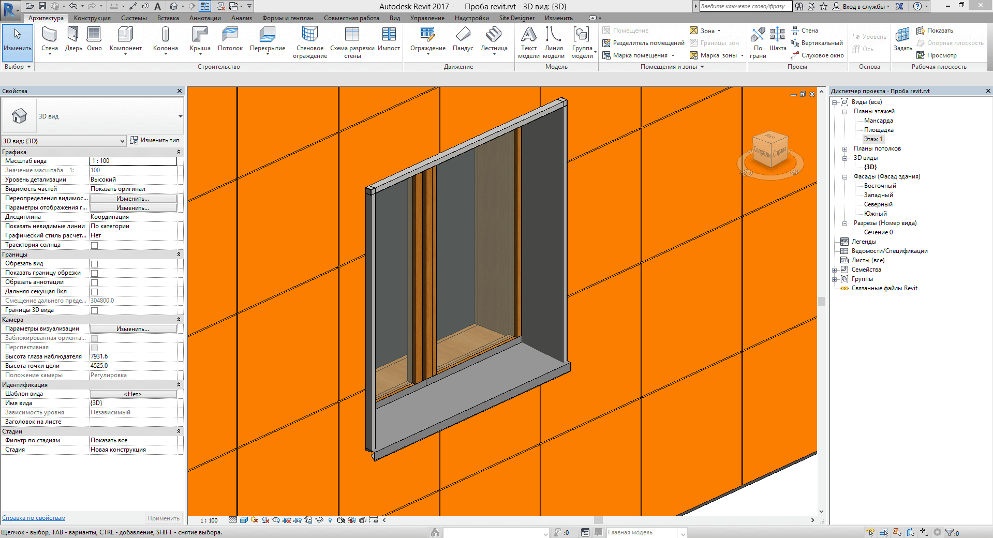Enable the Обрезать вид checkbox

[x=94, y=264]
